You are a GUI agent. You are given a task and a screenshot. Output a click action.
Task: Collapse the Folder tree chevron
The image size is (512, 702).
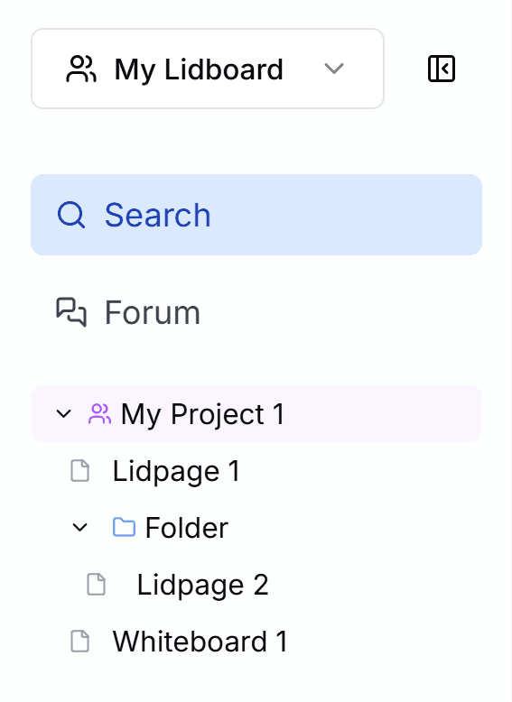pos(79,527)
